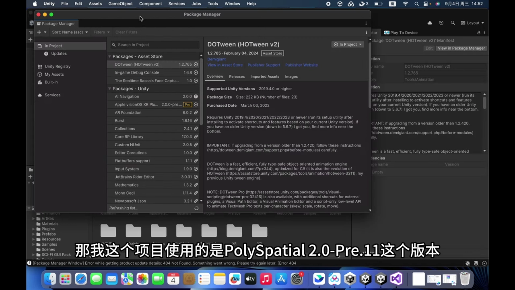
Task: Select the Overview tab
Action: coord(215,77)
